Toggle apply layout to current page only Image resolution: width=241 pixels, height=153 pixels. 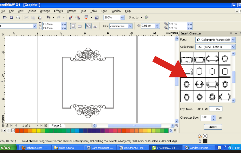coord(95,27)
